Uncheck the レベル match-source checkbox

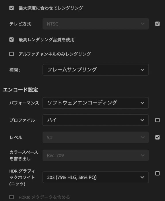pyautogui.click(x=157, y=138)
